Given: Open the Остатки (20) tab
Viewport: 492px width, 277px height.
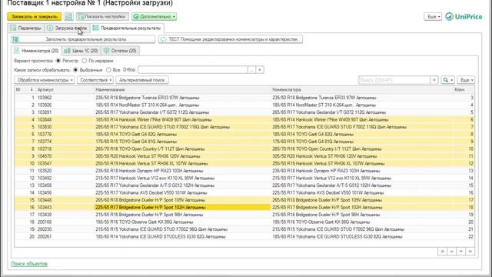Looking at the screenshot, I should pyautogui.click(x=120, y=51).
